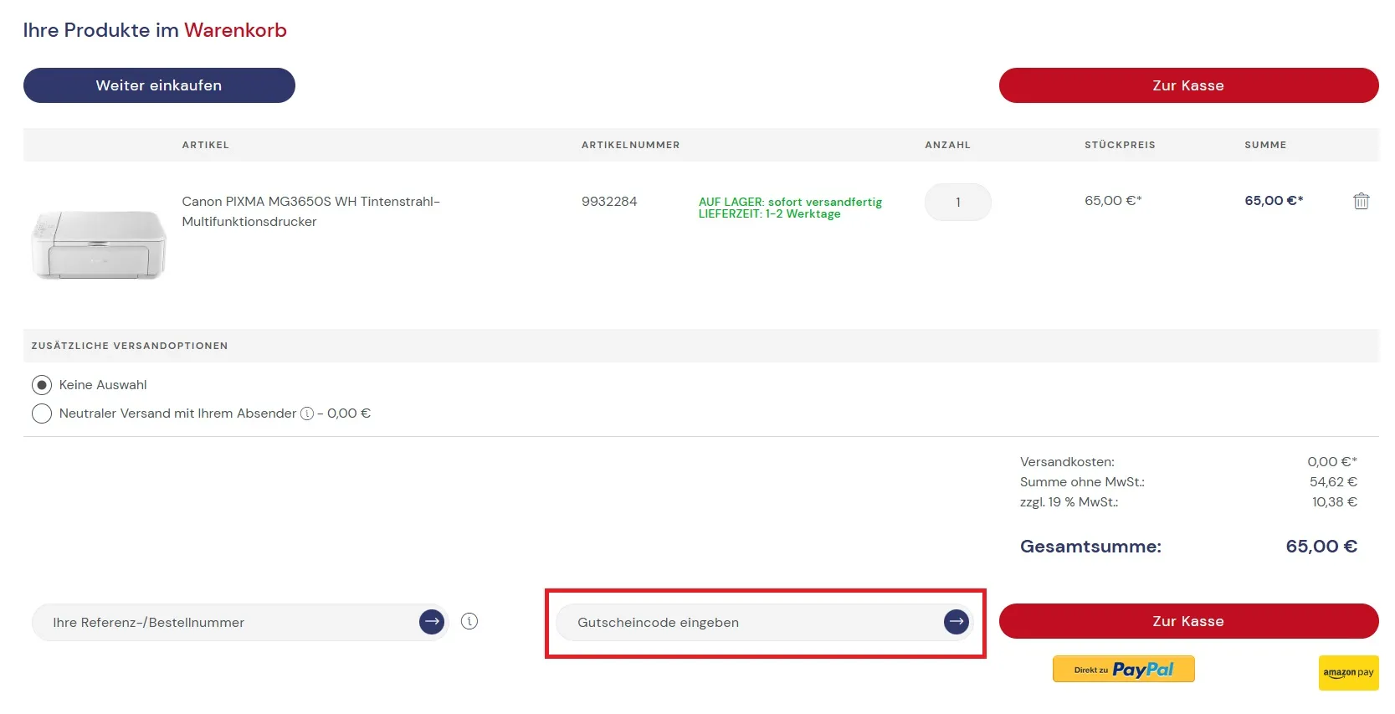Check out with Amazon Pay
The width and height of the screenshot is (1395, 714).
coord(1347,672)
